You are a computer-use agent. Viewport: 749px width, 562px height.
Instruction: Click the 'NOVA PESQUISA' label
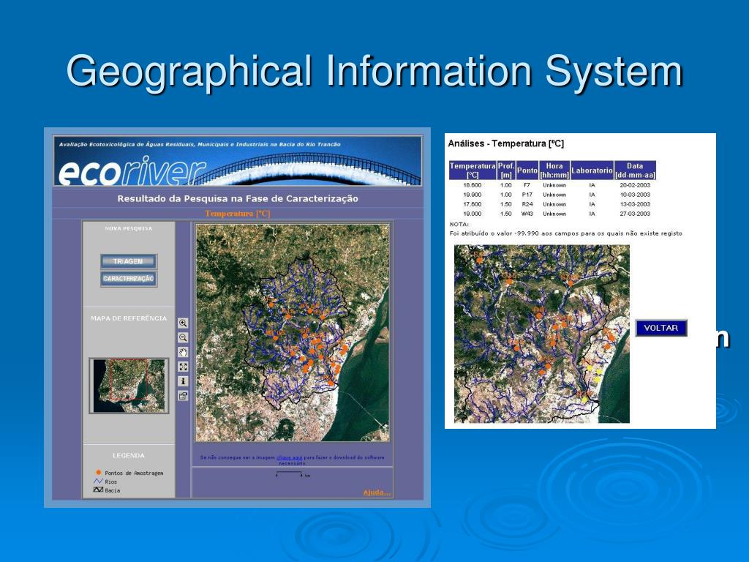point(129,228)
